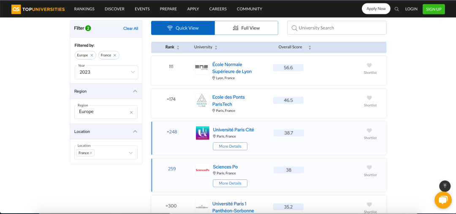Screen dimensions: 456x214
Task: Shortlist Université Paris 1 Panthéon-Sorbonne heart
Action: tap(369, 204)
